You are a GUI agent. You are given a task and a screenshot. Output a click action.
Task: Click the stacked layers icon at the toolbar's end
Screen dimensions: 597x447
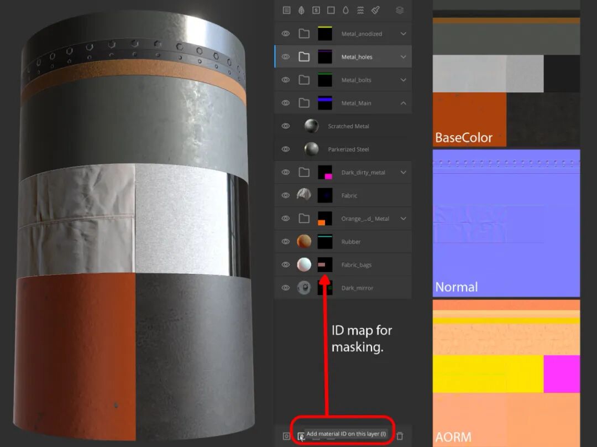pyautogui.click(x=400, y=11)
